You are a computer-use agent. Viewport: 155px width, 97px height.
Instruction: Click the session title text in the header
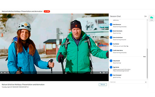[x=22, y=11]
